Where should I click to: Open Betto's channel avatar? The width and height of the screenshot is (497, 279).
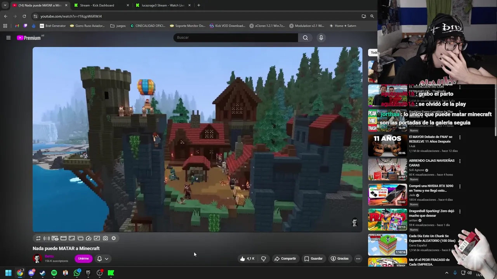37,258
